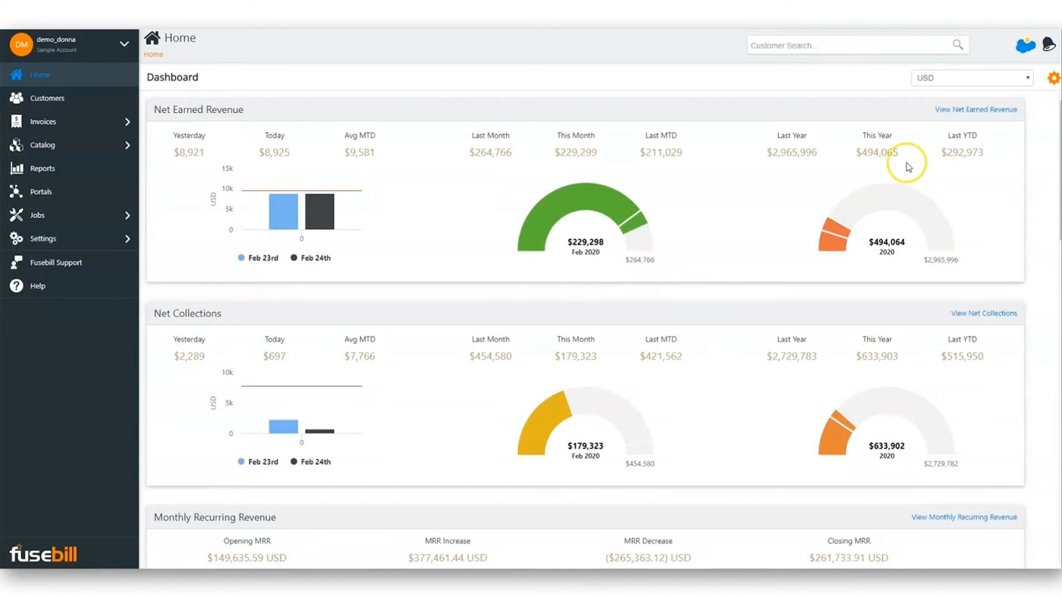Click the blue cloud icon in header
The image size is (1062, 598).
(1026, 46)
